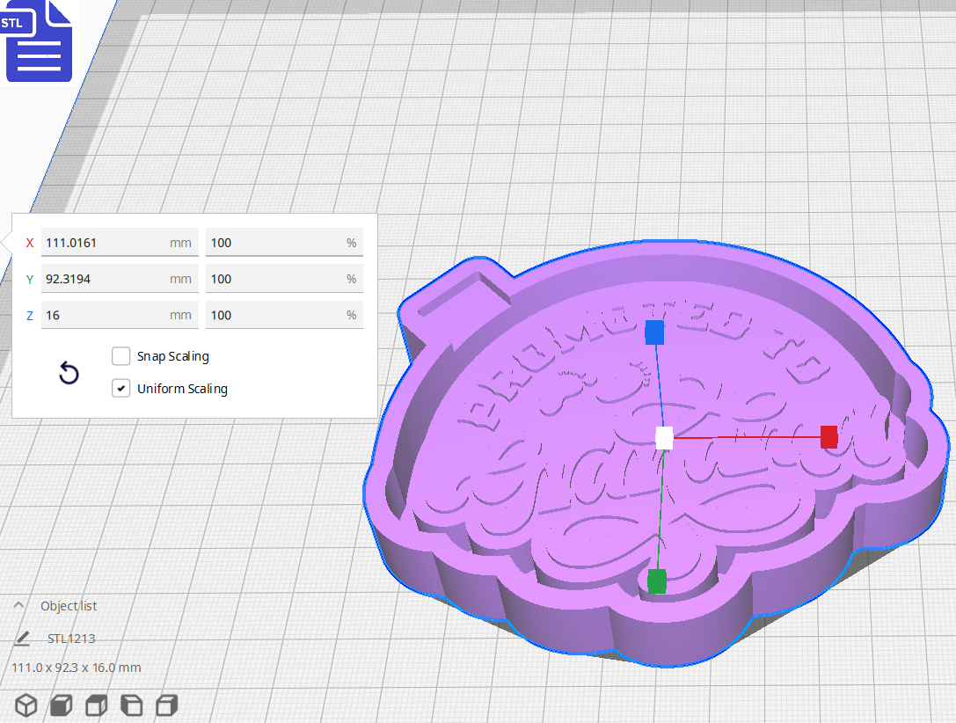The height and width of the screenshot is (723, 956).
Task: Edit the X dimension value field
Action: 120,242
